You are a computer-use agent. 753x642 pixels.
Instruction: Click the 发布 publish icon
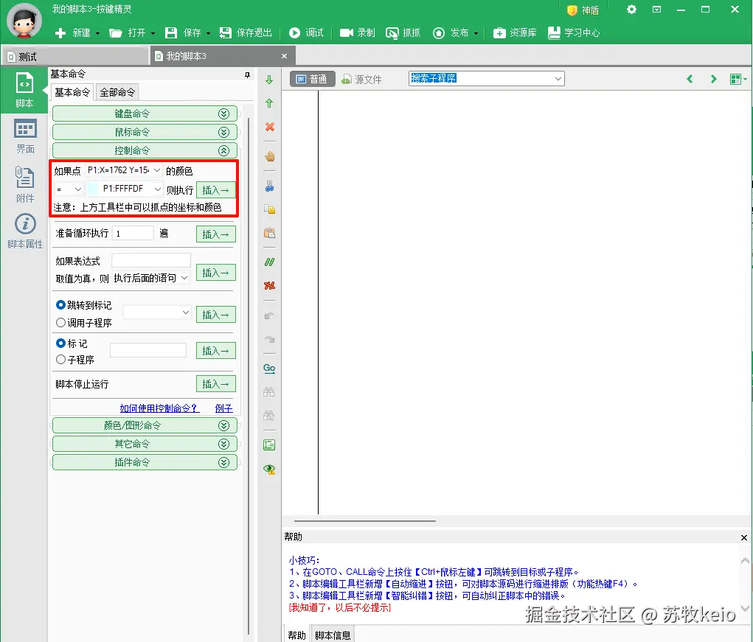pyautogui.click(x=438, y=32)
